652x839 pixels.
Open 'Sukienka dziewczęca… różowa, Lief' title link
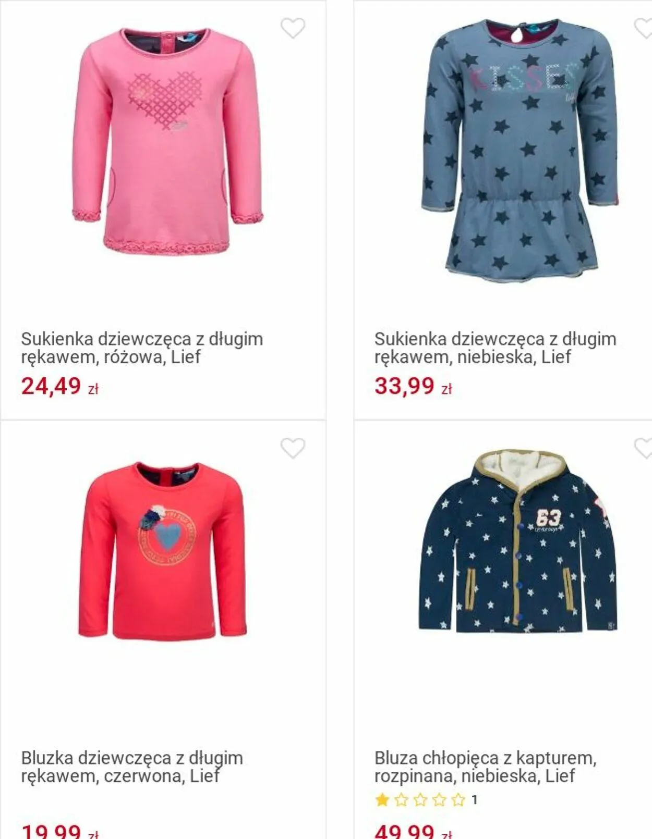(142, 348)
